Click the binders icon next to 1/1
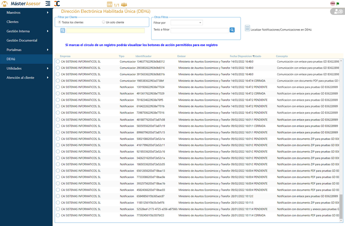 tap(109, 4)
